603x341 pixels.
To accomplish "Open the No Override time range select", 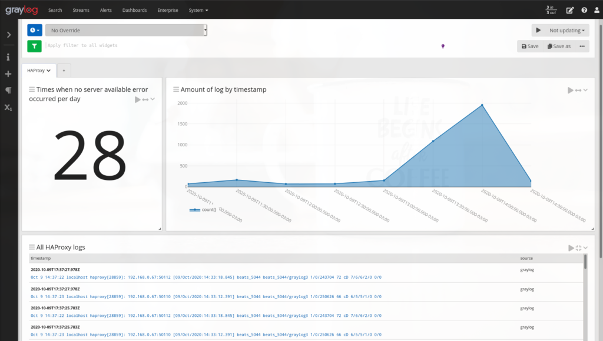I will coord(126,30).
